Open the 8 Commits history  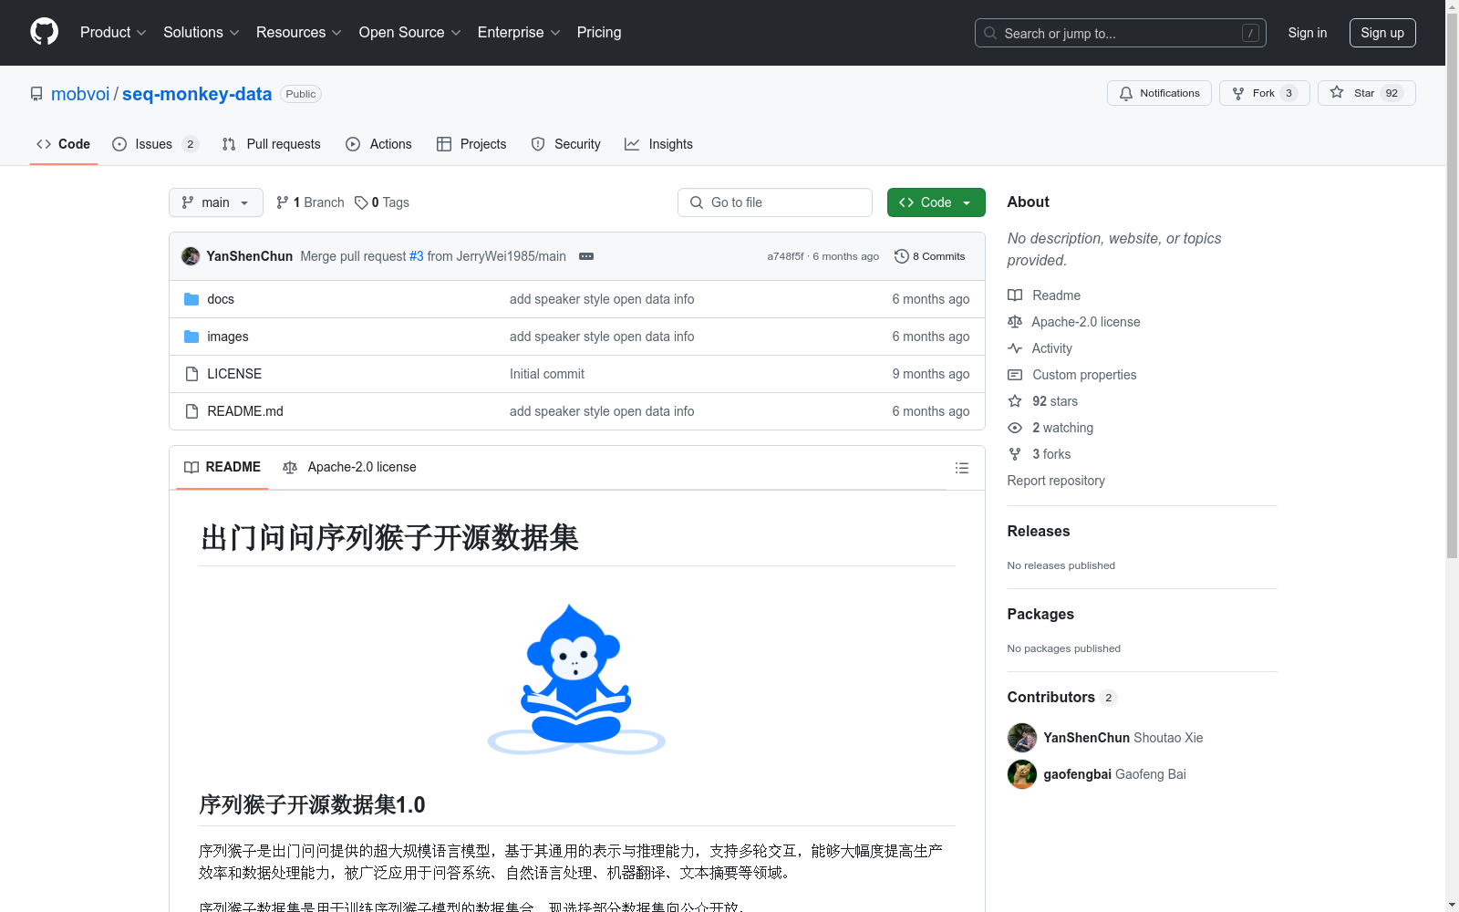(x=929, y=256)
